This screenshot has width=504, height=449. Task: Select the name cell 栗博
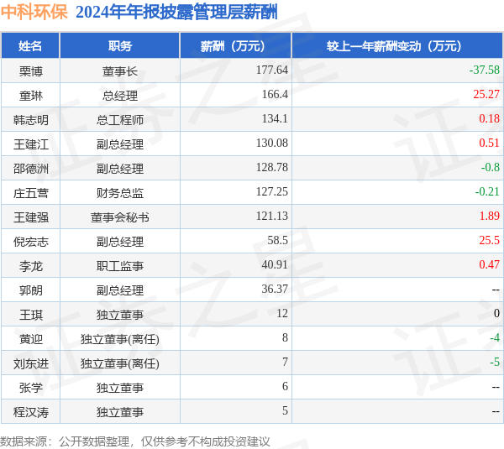(30, 71)
